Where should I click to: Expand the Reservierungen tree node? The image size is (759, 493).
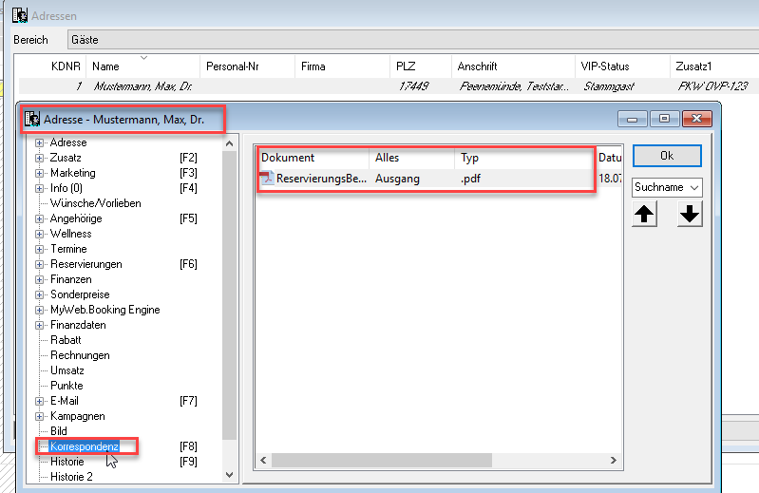click(x=39, y=264)
